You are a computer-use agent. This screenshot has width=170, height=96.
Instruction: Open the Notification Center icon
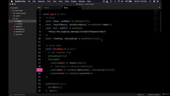[158, 1]
